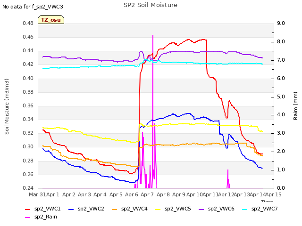Click the sp2_VWC6 legend label
Viewport: 302px width, 226px height.
[x=221, y=209]
